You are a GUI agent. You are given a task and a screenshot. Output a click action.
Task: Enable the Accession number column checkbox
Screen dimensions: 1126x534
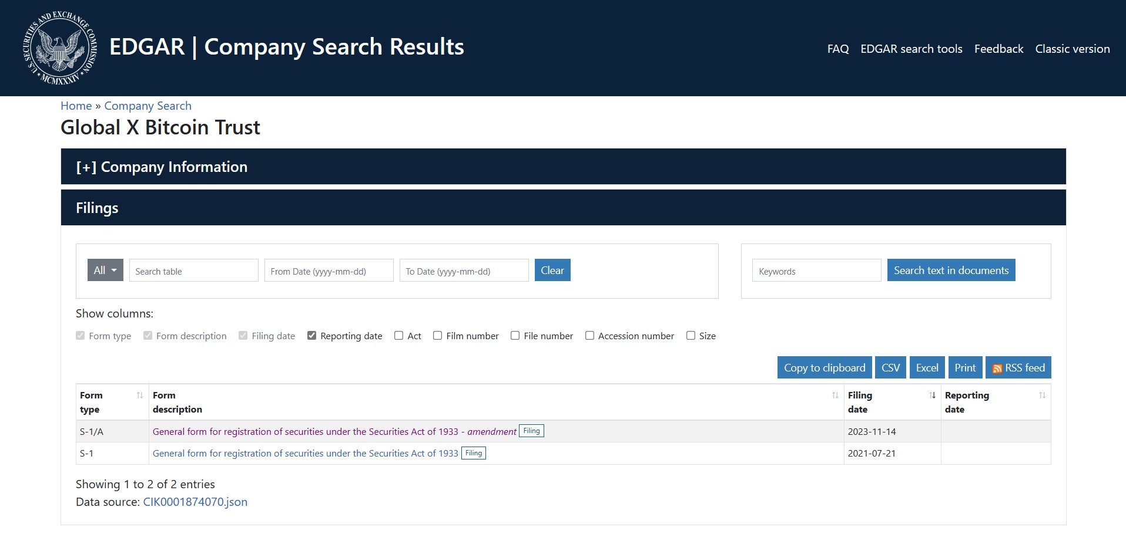(590, 336)
